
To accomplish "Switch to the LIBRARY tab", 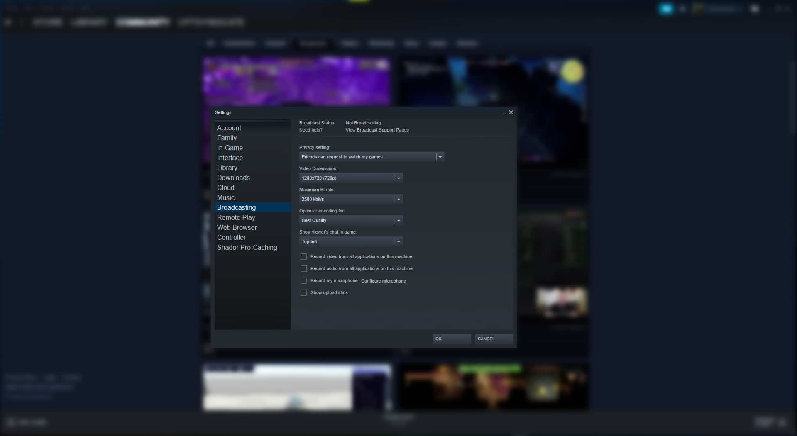I will click(88, 22).
